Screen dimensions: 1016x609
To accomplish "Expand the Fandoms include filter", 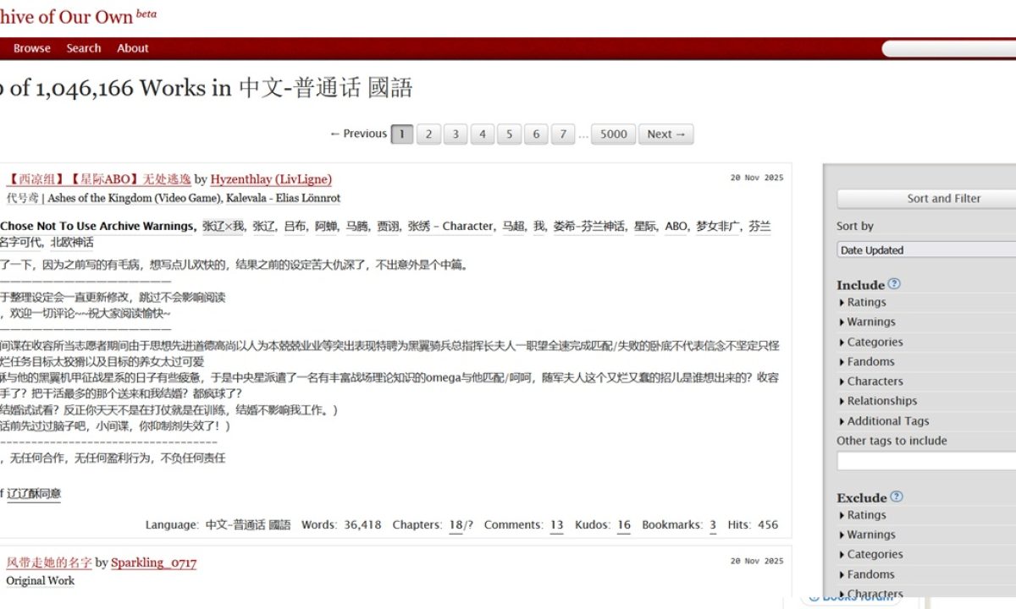I will coord(868,361).
